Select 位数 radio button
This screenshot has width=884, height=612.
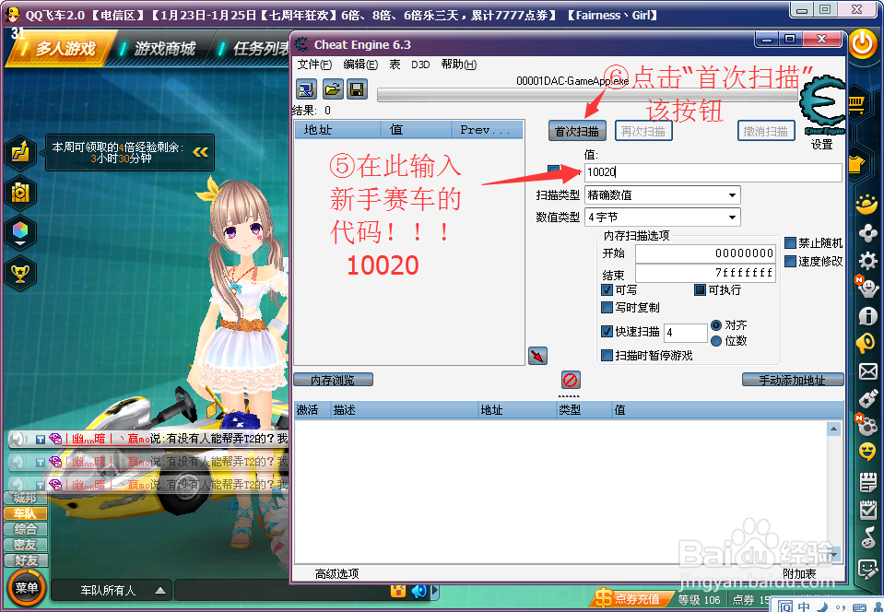pos(716,341)
